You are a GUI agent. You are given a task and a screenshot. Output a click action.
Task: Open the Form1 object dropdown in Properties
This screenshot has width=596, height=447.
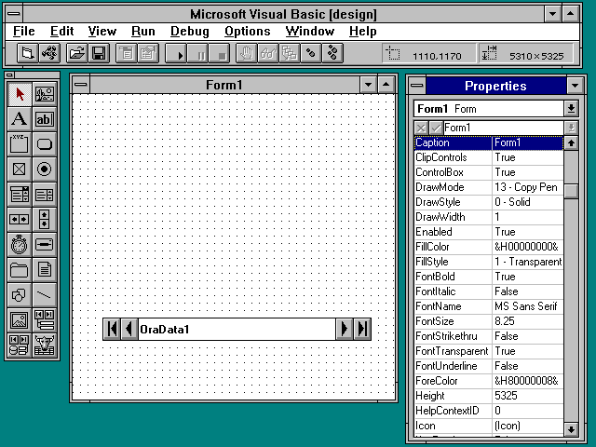[571, 109]
